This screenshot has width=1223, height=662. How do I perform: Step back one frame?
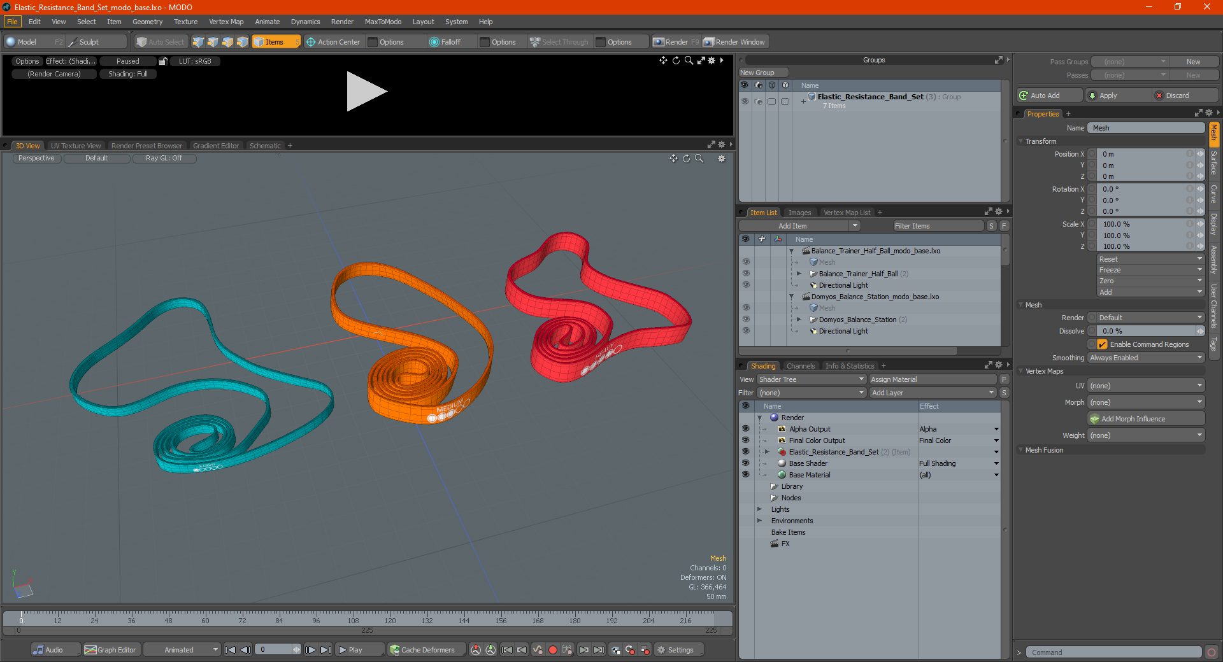(245, 650)
